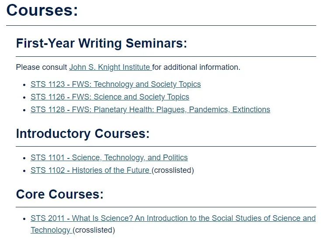Viewport: 321px width, 244px height.
Task: Click the 'Please consult' text
Action: (x=41, y=67)
